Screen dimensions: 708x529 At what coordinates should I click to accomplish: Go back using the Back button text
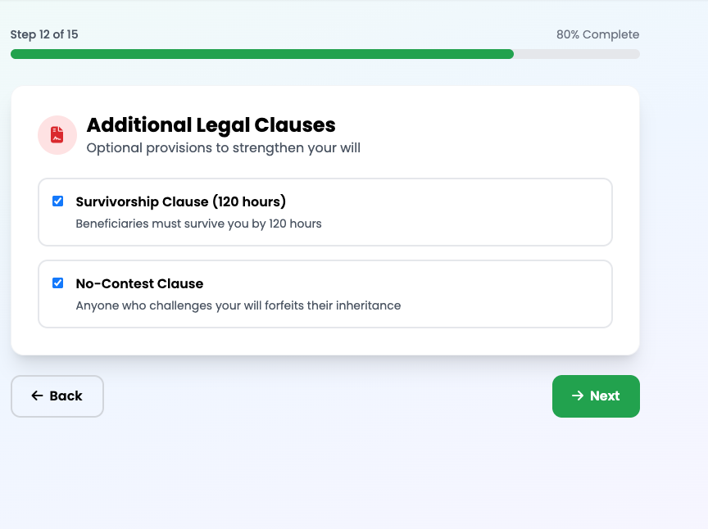coord(66,396)
